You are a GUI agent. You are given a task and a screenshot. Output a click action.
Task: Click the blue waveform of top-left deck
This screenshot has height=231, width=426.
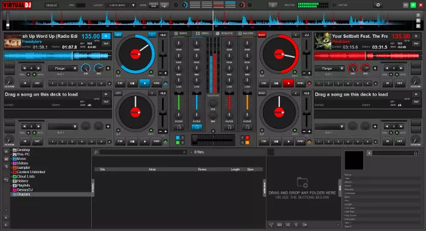tap(58, 56)
